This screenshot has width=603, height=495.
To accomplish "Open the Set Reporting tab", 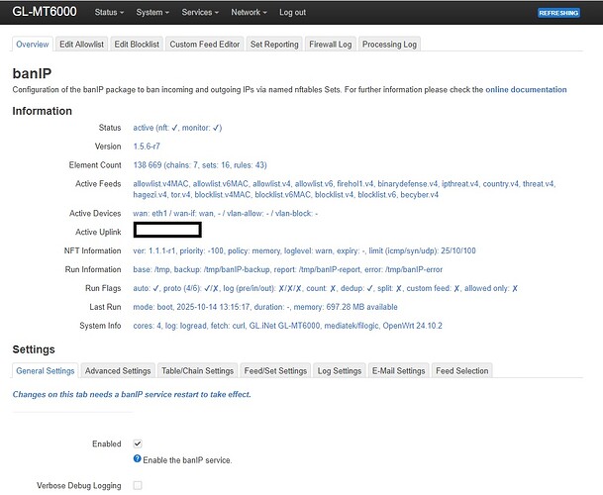I will pos(274,45).
